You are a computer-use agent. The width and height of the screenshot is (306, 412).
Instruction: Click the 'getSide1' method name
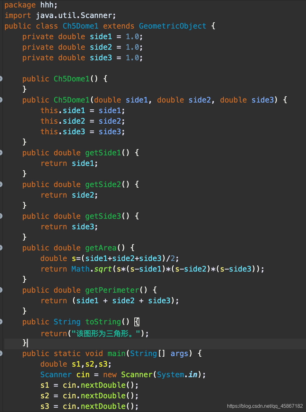tap(103, 153)
